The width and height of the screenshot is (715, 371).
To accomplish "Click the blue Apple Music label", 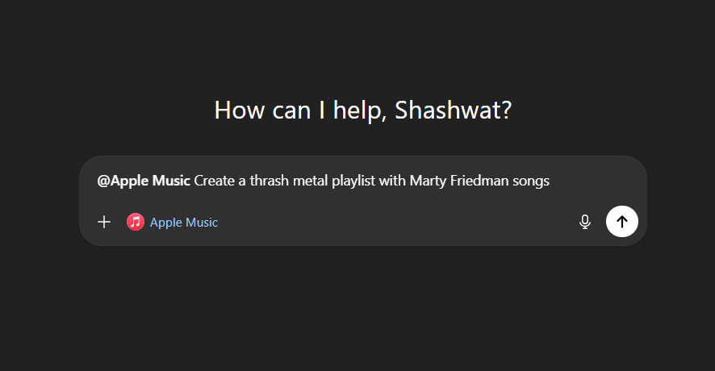I will click(184, 223).
